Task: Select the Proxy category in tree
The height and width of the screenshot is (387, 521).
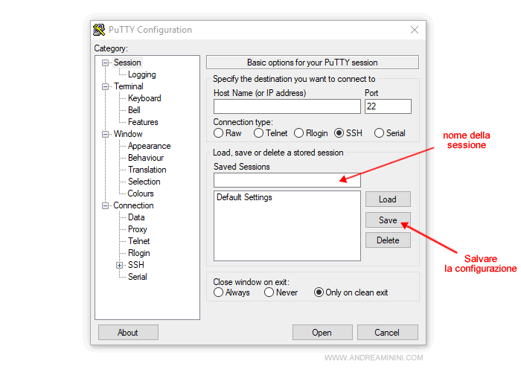Action: pyautogui.click(x=138, y=229)
